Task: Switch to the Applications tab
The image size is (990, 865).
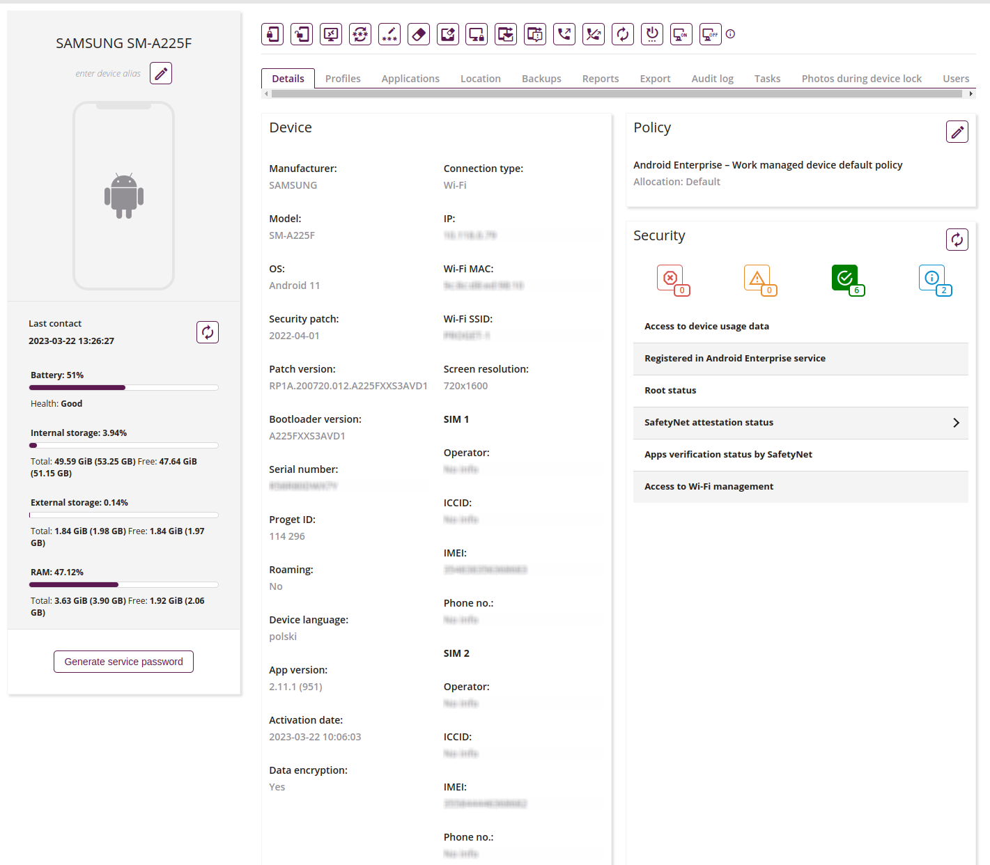Action: click(x=410, y=79)
